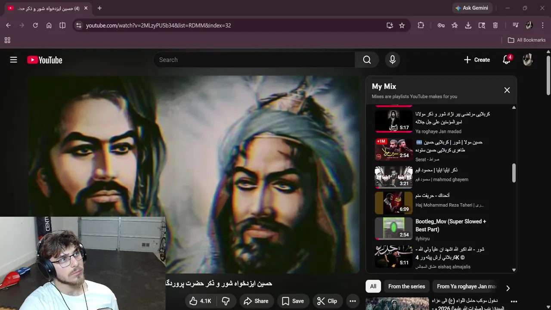
Task: Click the video title text
Action: pyautogui.click(x=219, y=283)
